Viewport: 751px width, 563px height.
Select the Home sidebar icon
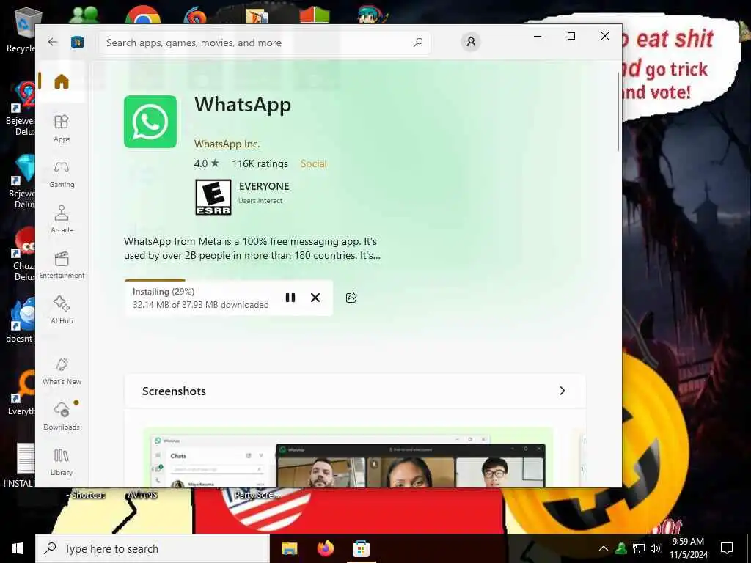click(62, 81)
